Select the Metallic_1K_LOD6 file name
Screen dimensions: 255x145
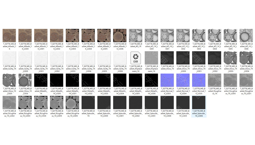[151, 91]
